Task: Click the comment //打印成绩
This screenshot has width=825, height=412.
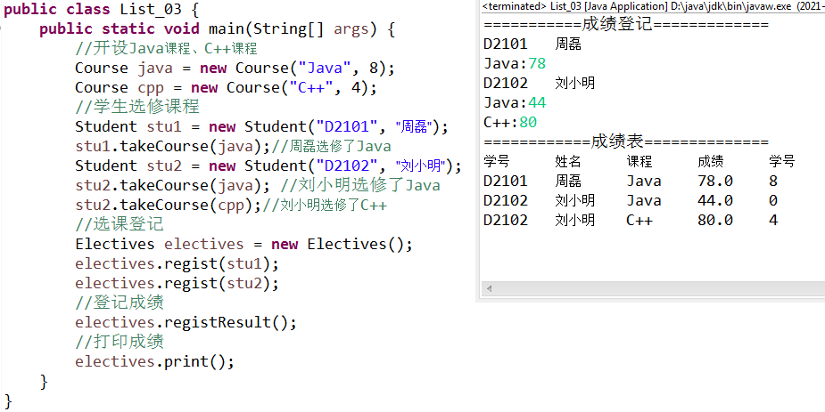Action: 120,342
